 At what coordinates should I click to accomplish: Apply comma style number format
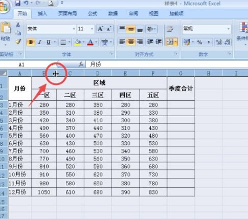point(209,42)
